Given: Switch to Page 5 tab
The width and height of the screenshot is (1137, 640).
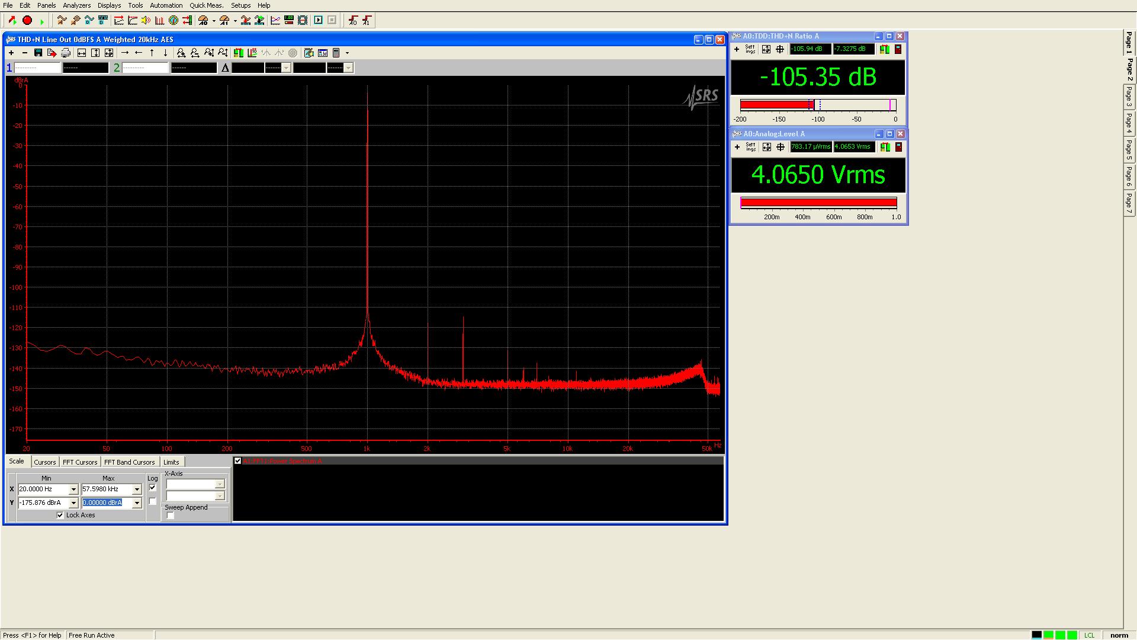Looking at the screenshot, I should (x=1129, y=150).
